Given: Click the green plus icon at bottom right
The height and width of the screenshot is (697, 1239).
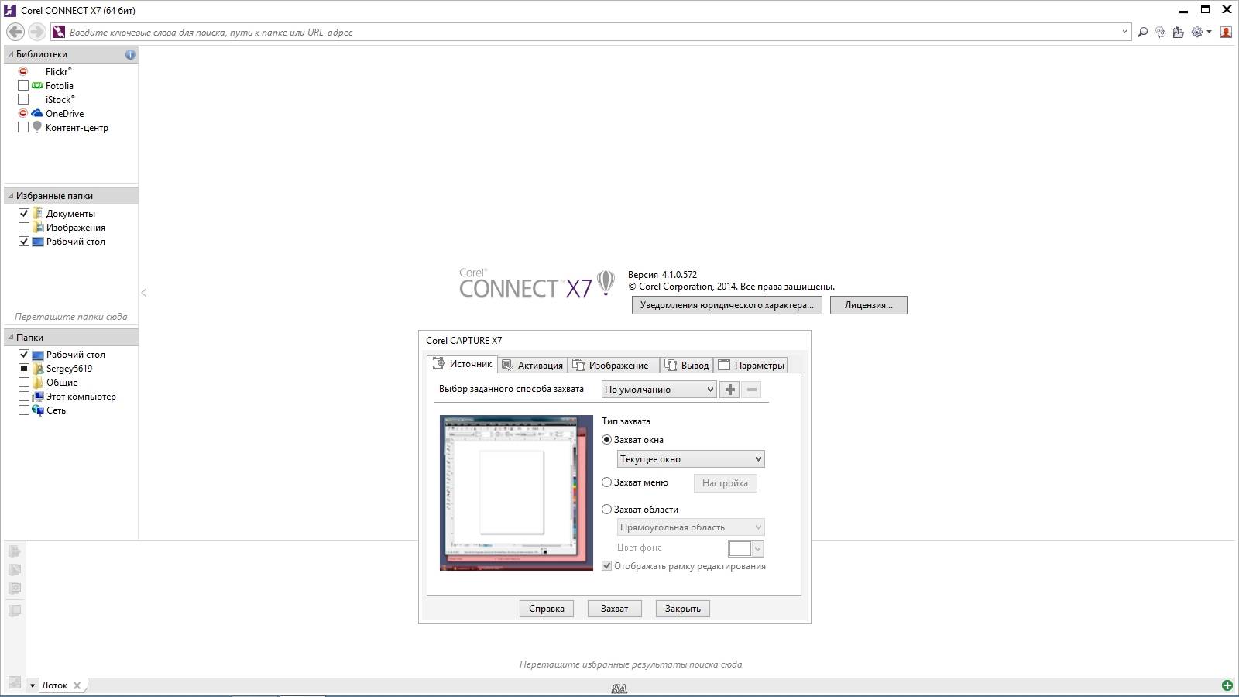Looking at the screenshot, I should 1227,685.
